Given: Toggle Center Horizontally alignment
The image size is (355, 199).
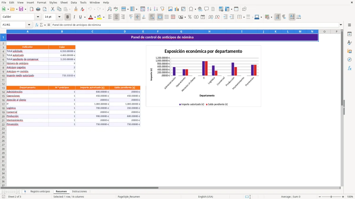Looking at the screenshot, I should click(x=116, y=17).
